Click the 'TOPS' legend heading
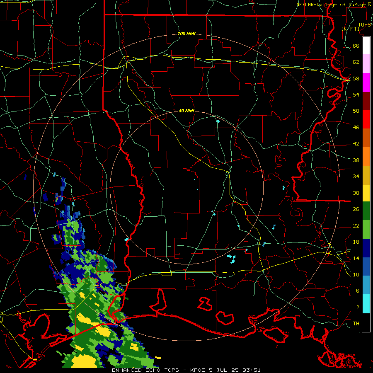 pos(364,25)
